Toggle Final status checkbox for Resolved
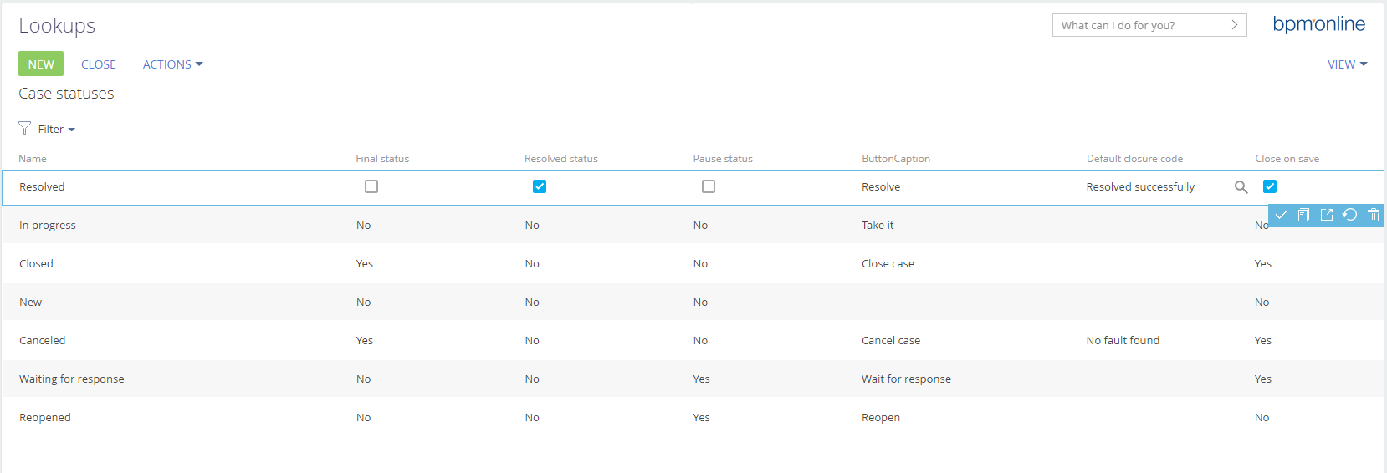 pyautogui.click(x=371, y=186)
